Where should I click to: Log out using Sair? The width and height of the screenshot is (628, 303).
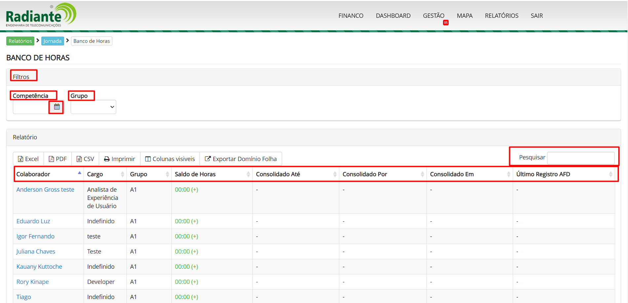(x=536, y=16)
